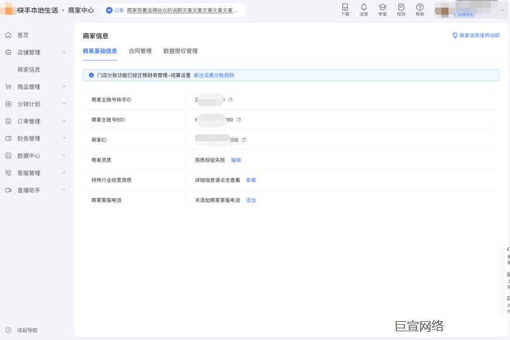
Task: Click the 商品管理 cart icon
Action: 8,87
